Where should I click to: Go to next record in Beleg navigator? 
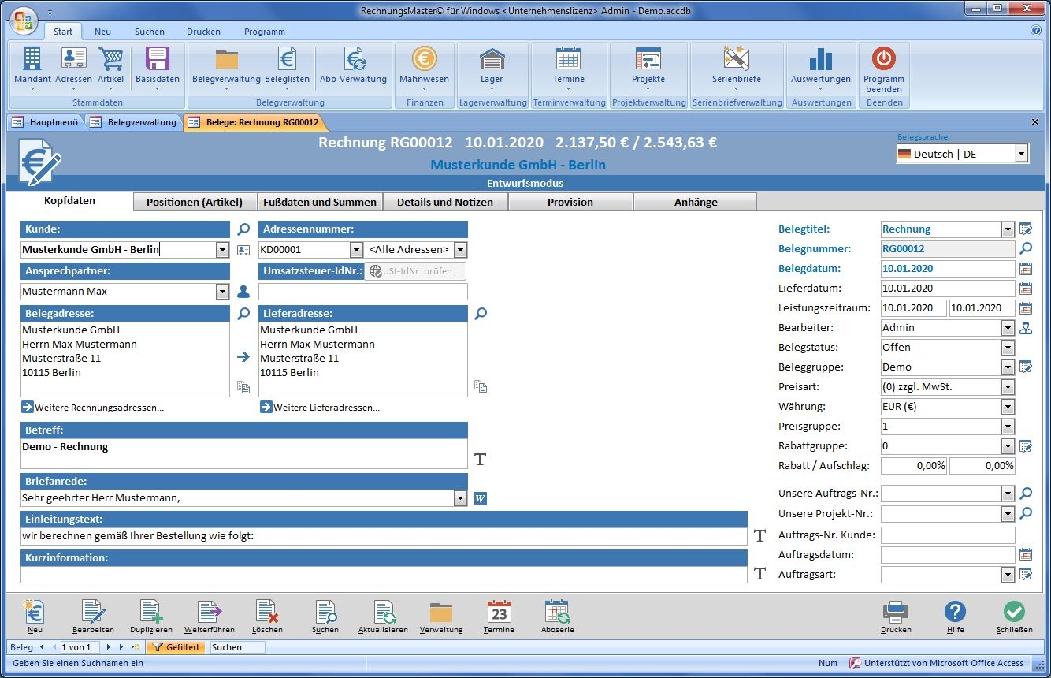point(109,647)
